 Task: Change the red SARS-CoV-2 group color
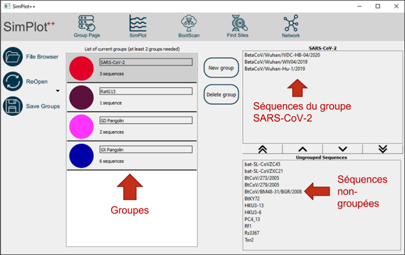(x=82, y=68)
